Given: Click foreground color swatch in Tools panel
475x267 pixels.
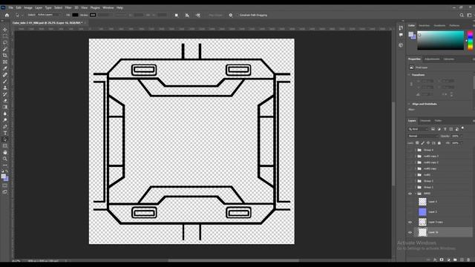Looking at the screenshot, I should click(3, 177).
